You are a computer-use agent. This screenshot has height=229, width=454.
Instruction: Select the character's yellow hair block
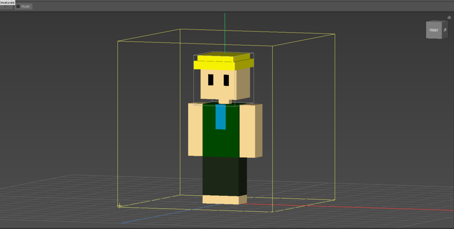pyautogui.click(x=223, y=62)
